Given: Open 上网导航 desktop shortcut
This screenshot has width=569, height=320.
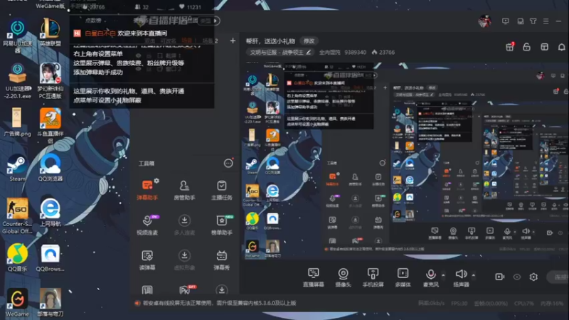Looking at the screenshot, I should (50, 213).
